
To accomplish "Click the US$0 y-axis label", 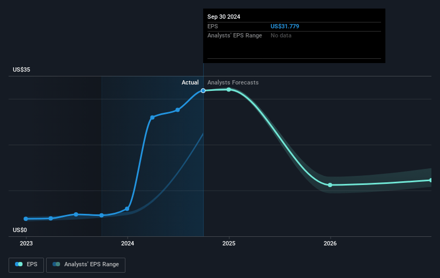I will pyautogui.click(x=20, y=230).
